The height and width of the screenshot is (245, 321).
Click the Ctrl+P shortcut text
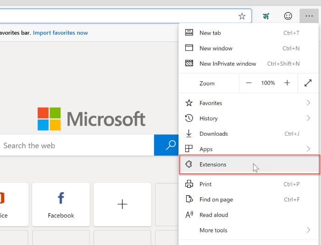[x=292, y=184]
